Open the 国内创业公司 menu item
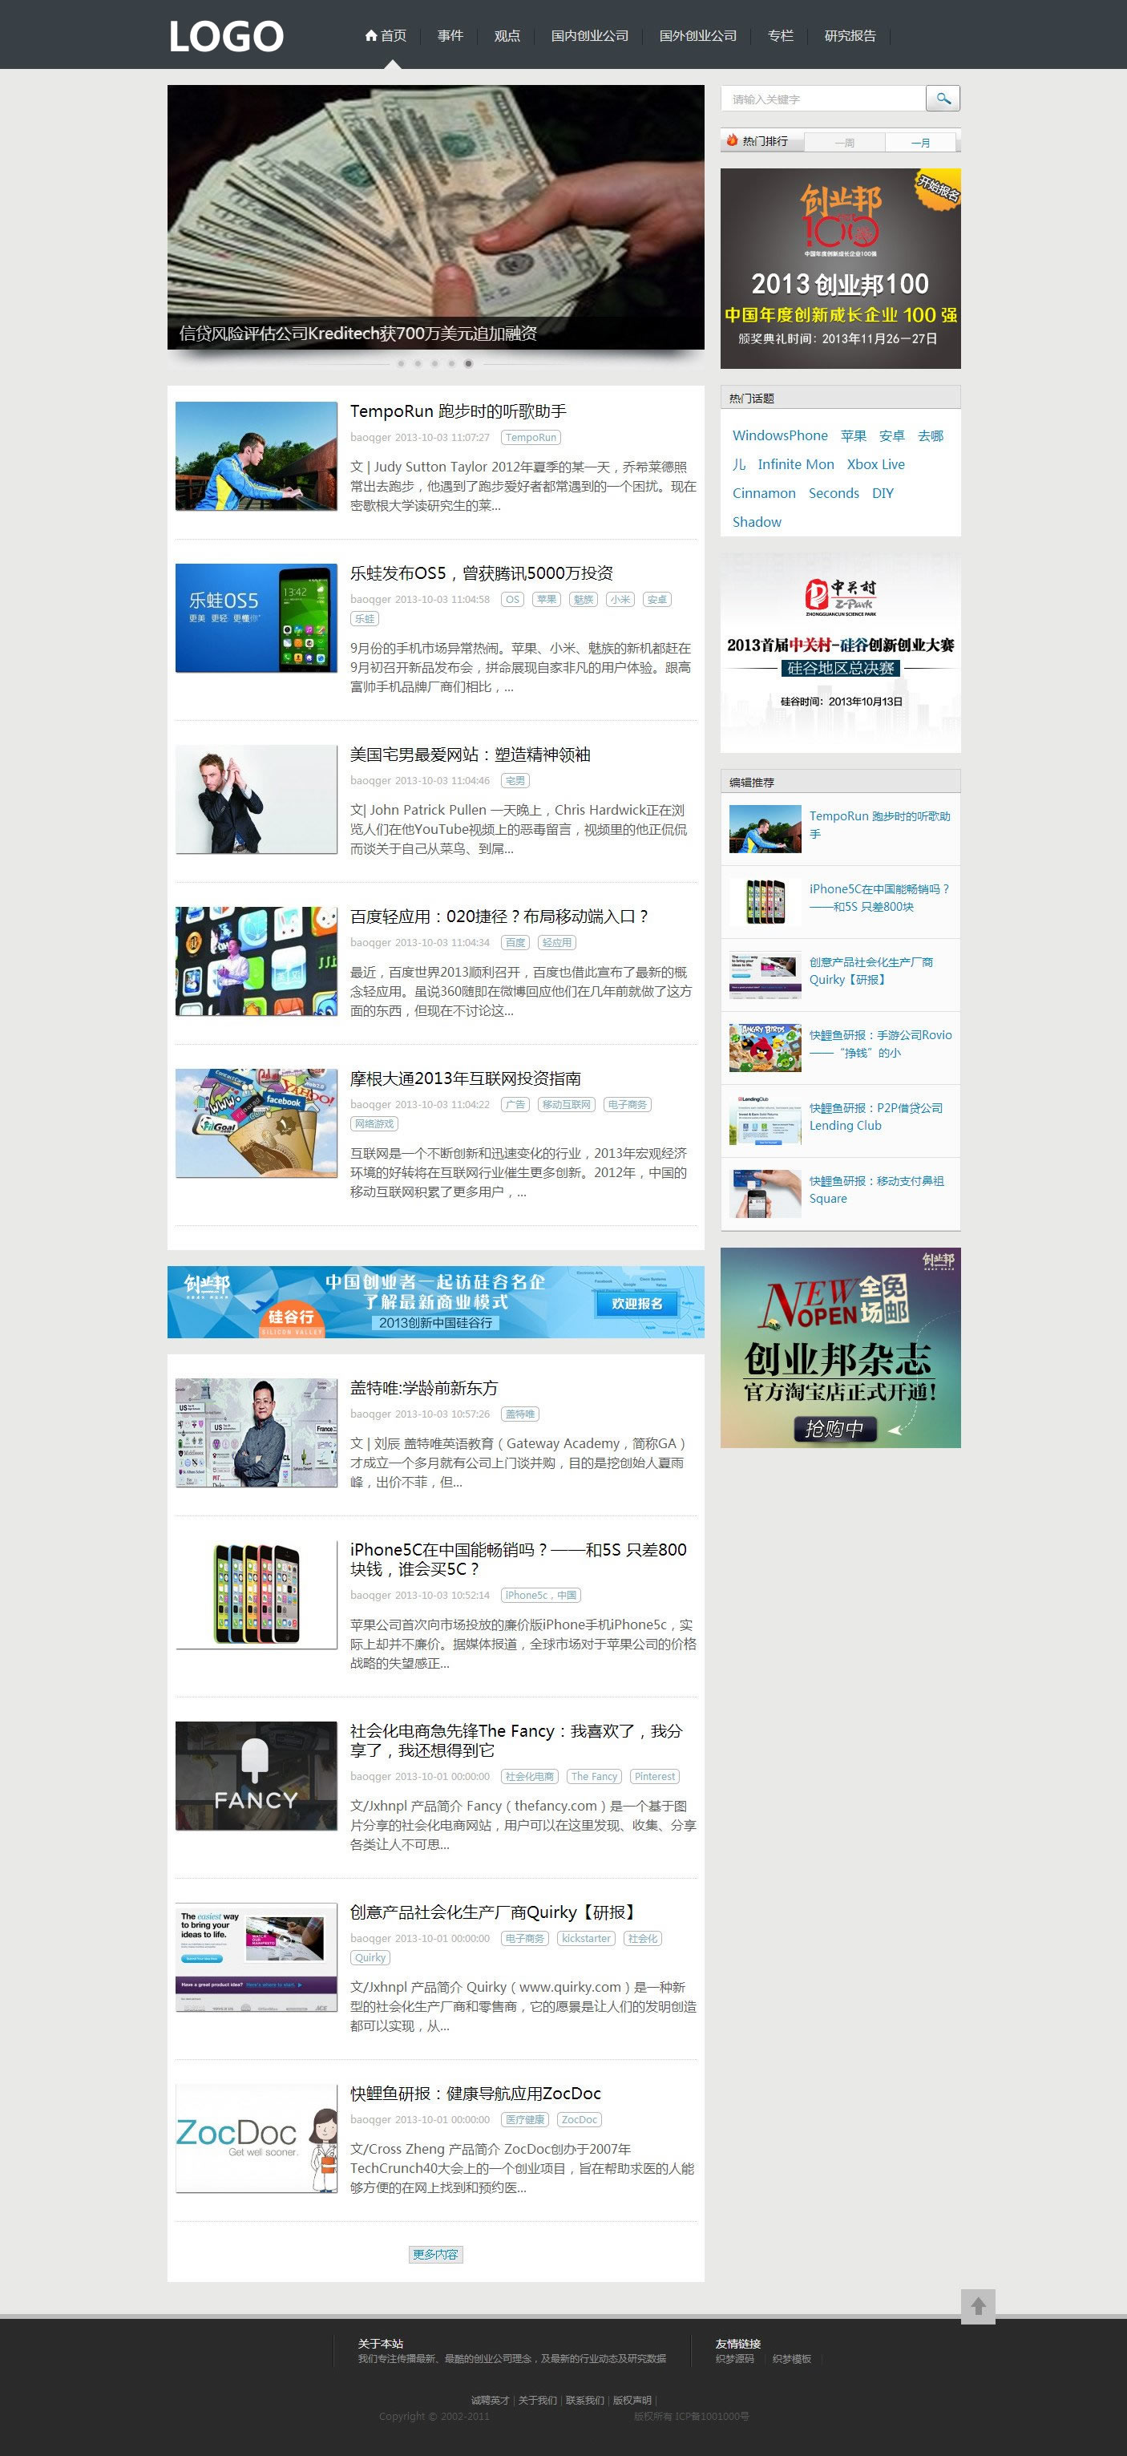The image size is (1127, 2456). pos(590,35)
